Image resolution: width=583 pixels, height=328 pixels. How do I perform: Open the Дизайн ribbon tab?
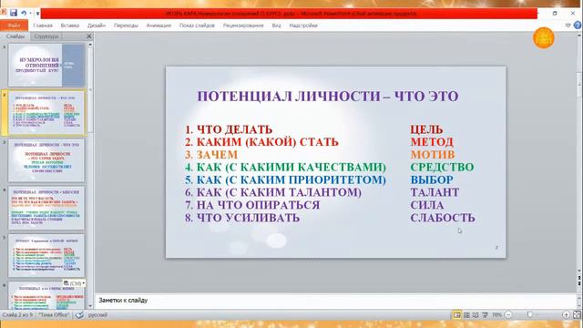(97, 26)
